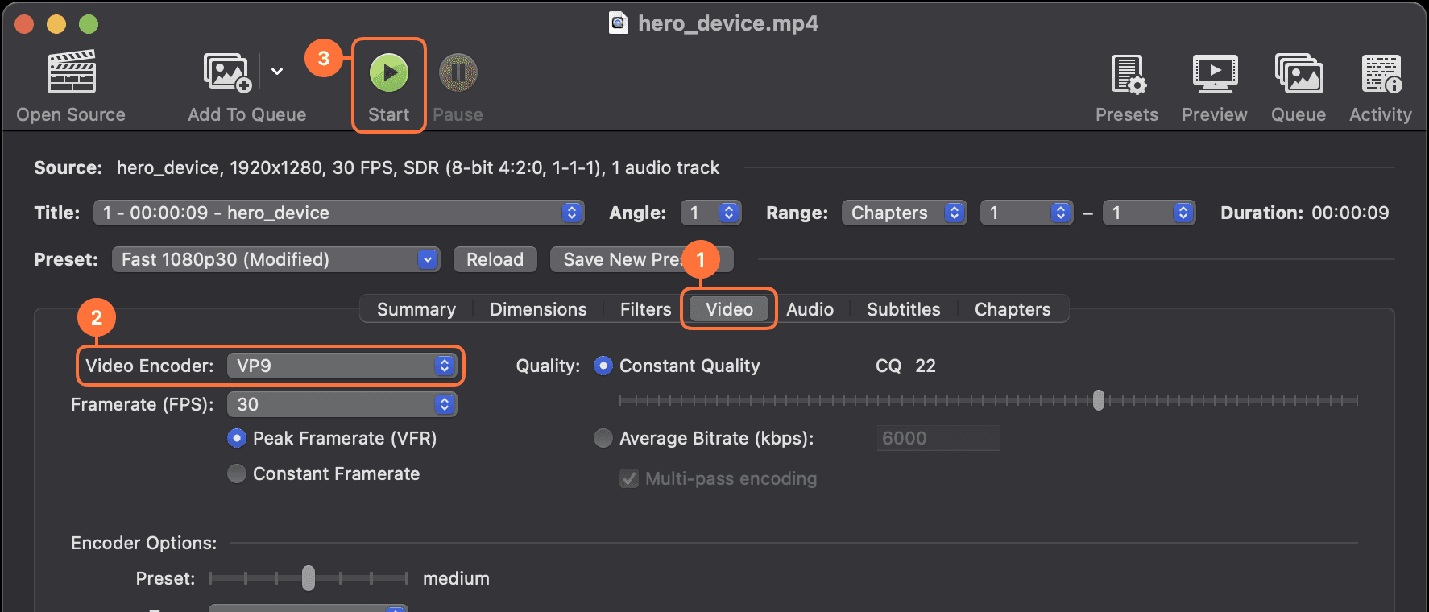Select Constant Framerate mode
1429x612 pixels.
pyautogui.click(x=237, y=473)
